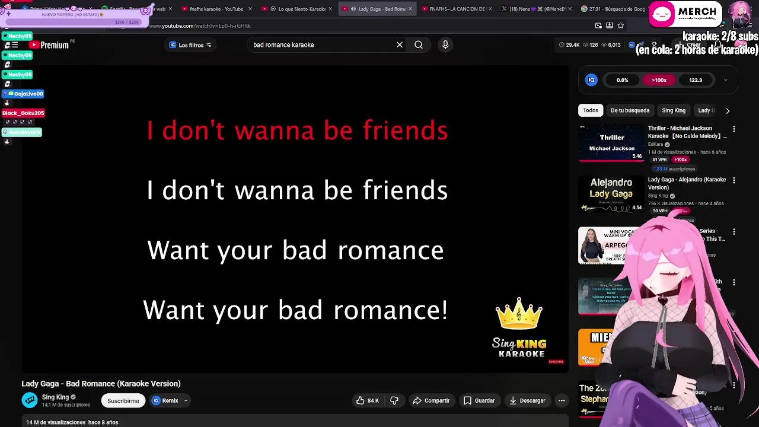
Task: Click the Descargar download button
Action: tap(527, 401)
